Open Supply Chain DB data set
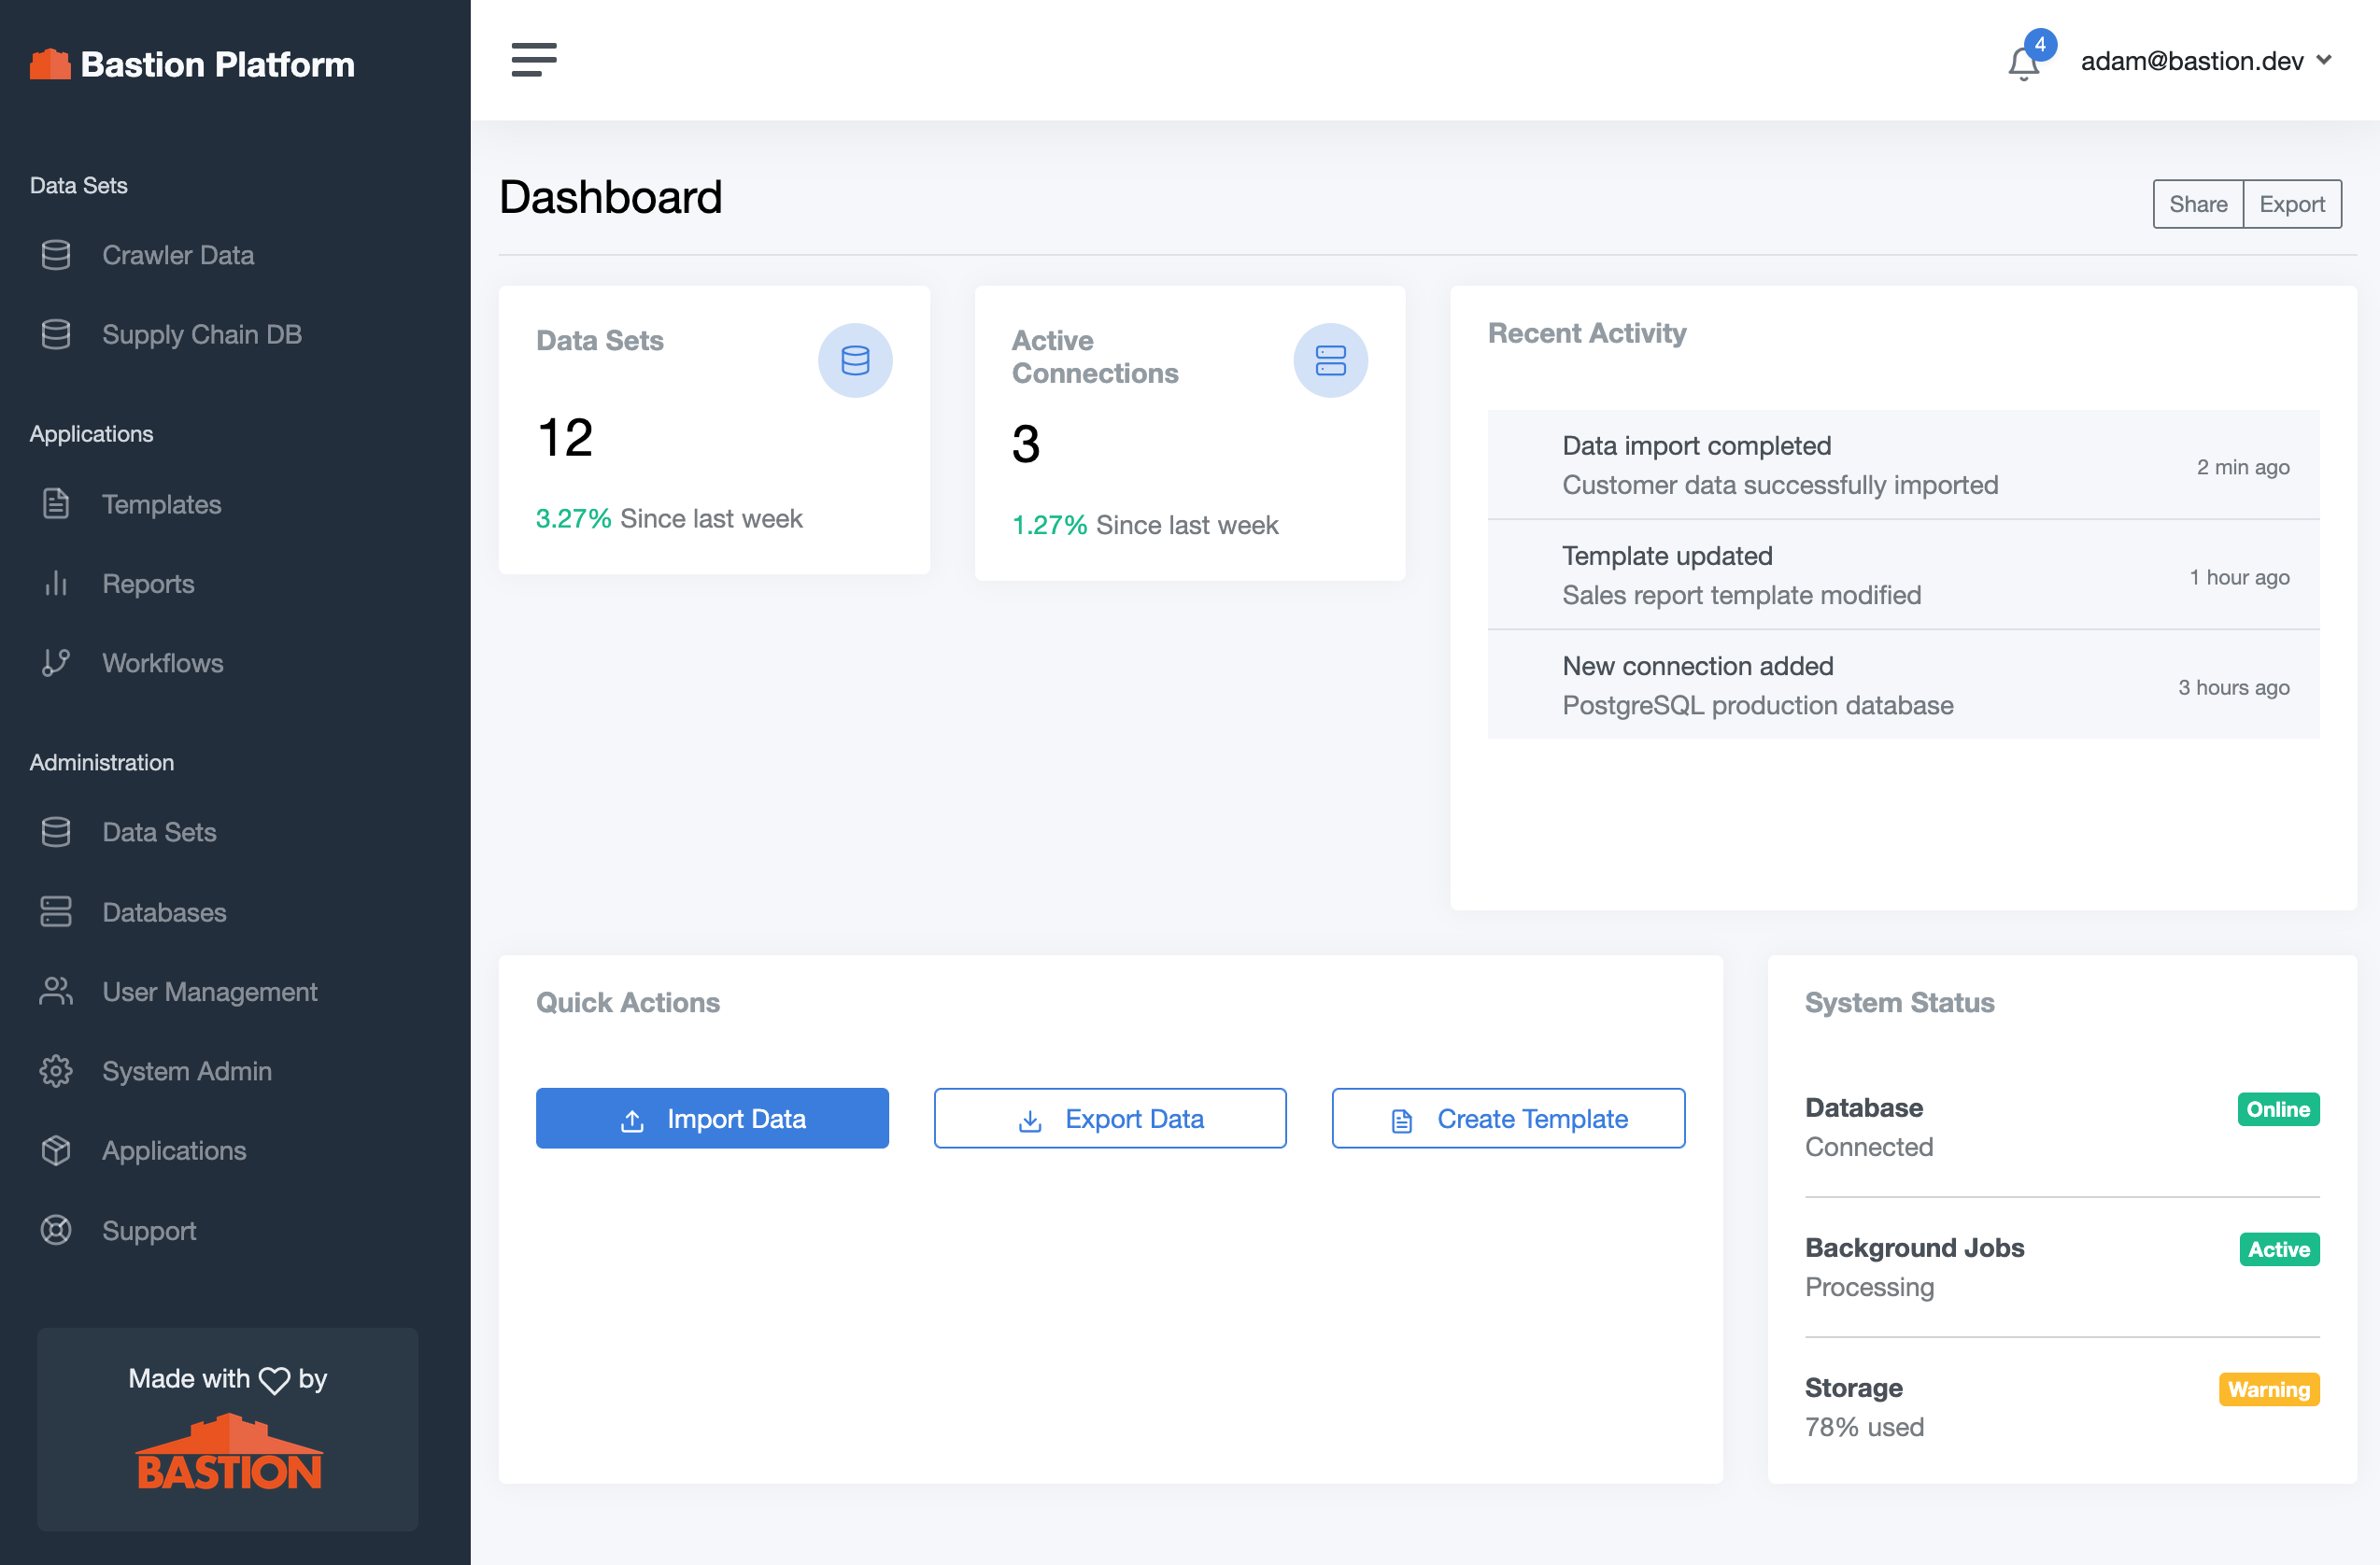 (x=201, y=334)
